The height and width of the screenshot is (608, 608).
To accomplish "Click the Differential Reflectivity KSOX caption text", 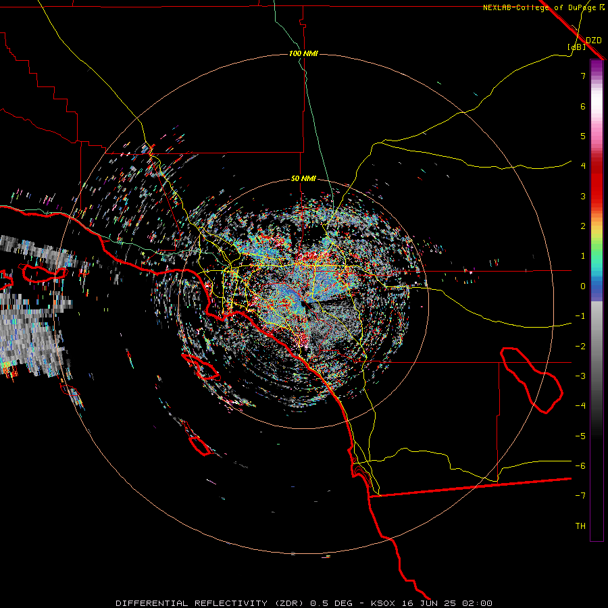I will tap(304, 603).
